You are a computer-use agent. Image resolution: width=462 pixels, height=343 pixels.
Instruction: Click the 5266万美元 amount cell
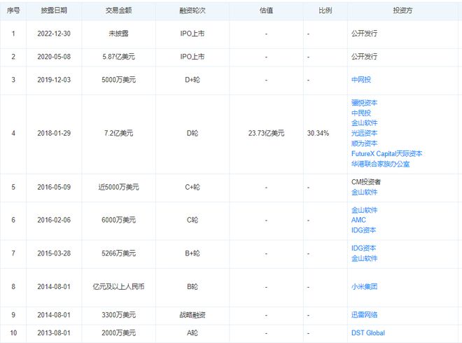tap(119, 253)
